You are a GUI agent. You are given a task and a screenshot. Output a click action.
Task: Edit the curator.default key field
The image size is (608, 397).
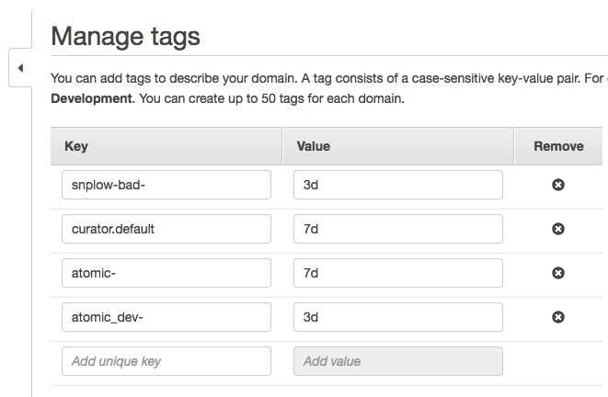(166, 229)
